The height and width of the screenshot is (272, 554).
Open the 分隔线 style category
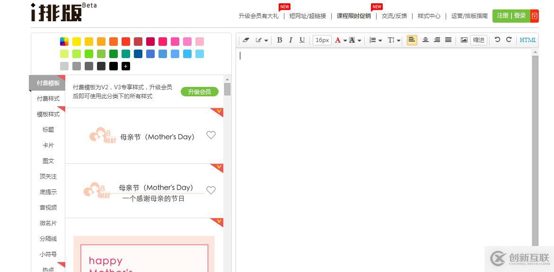tap(48, 239)
